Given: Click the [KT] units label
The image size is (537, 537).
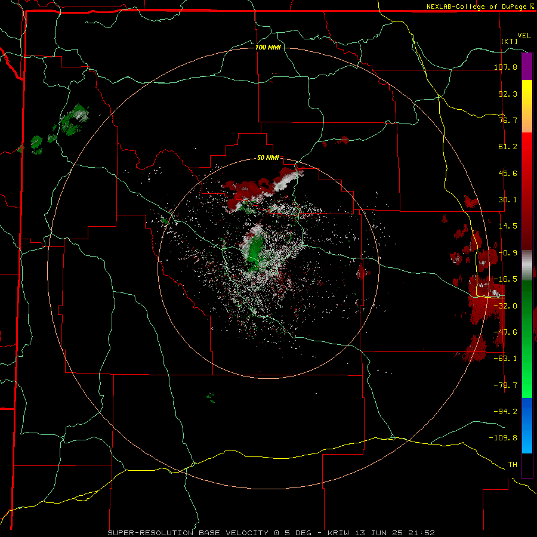Looking at the screenshot, I should [x=510, y=41].
